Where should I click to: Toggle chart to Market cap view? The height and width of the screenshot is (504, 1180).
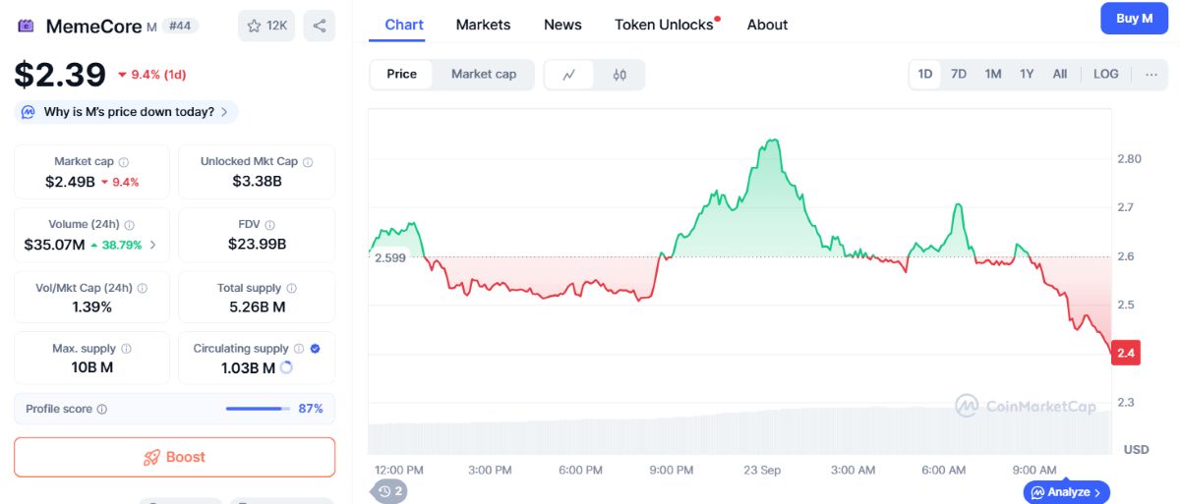click(483, 75)
